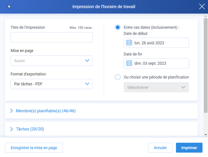Click scrollbar down arrow
The image size is (208, 157).
point(206,135)
